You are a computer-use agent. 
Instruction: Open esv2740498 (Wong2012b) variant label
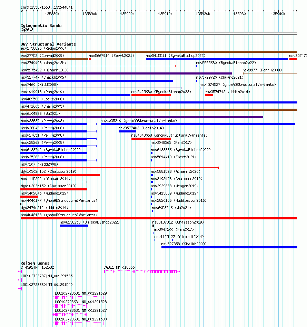click(x=43, y=63)
